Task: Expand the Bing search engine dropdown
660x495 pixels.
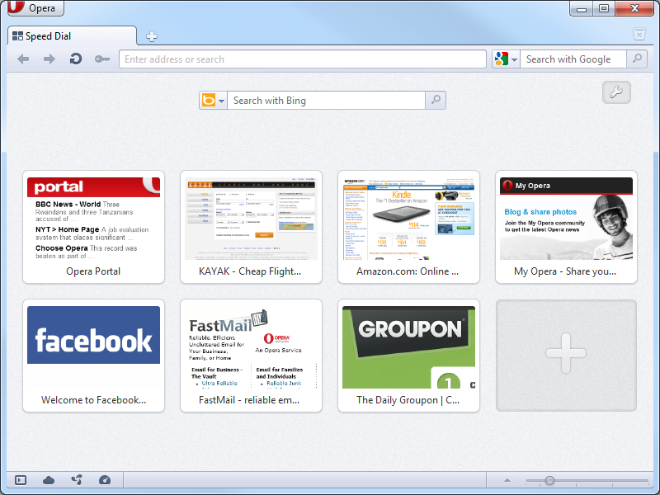Action: pyautogui.click(x=214, y=101)
